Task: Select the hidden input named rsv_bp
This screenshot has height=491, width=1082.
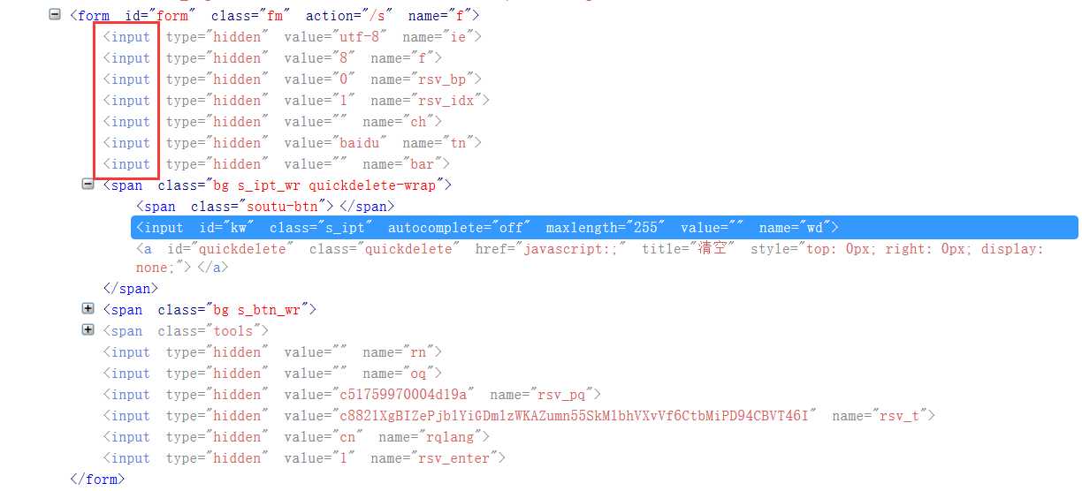Action: point(292,79)
